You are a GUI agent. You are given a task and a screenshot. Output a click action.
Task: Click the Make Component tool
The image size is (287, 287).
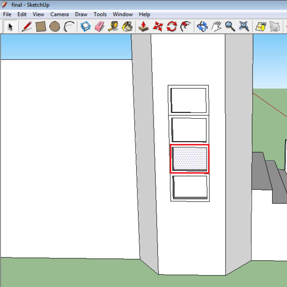(x=86, y=26)
